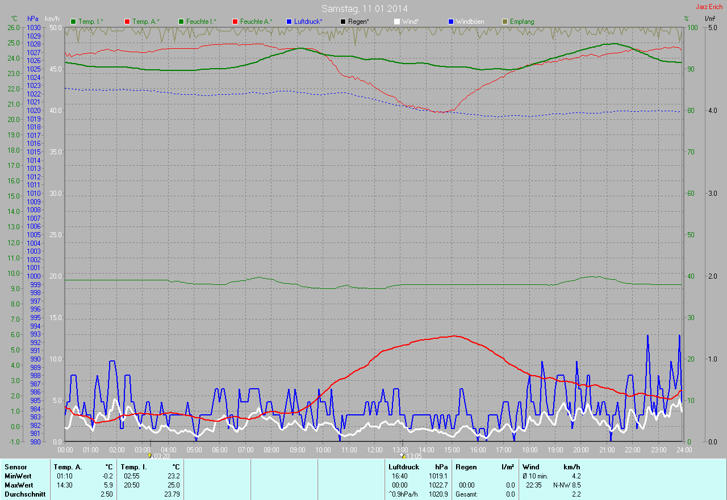Click the Regen column header in table
Viewport: 727px width, 500px height.
click(466, 467)
